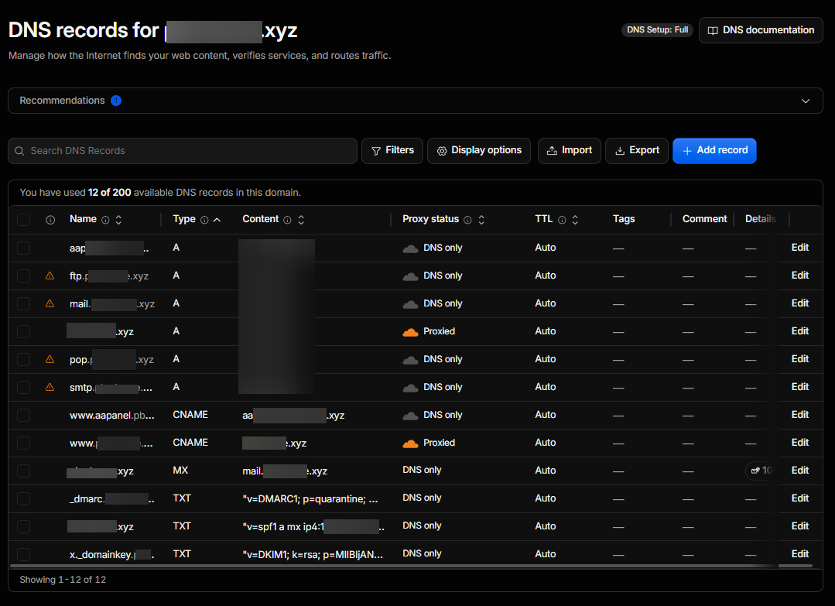Edit the spf1 TXT record
The width and height of the screenshot is (835, 606).
point(799,526)
